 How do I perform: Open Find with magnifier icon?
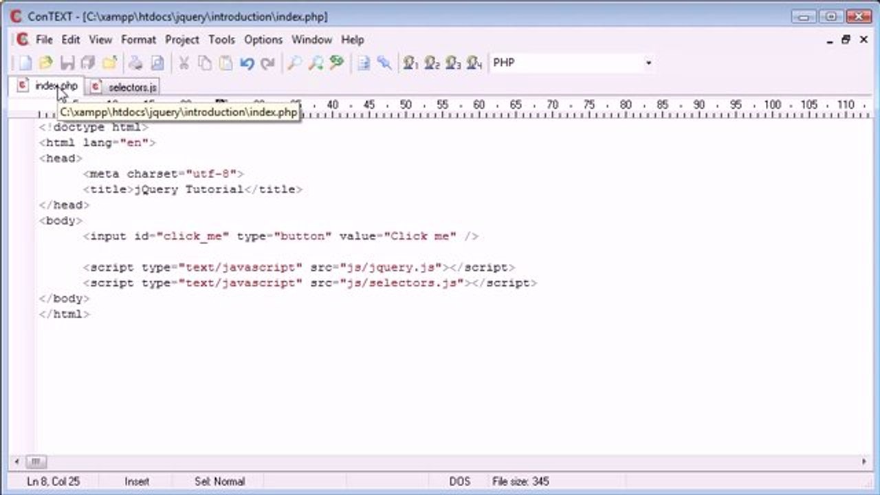pos(294,63)
